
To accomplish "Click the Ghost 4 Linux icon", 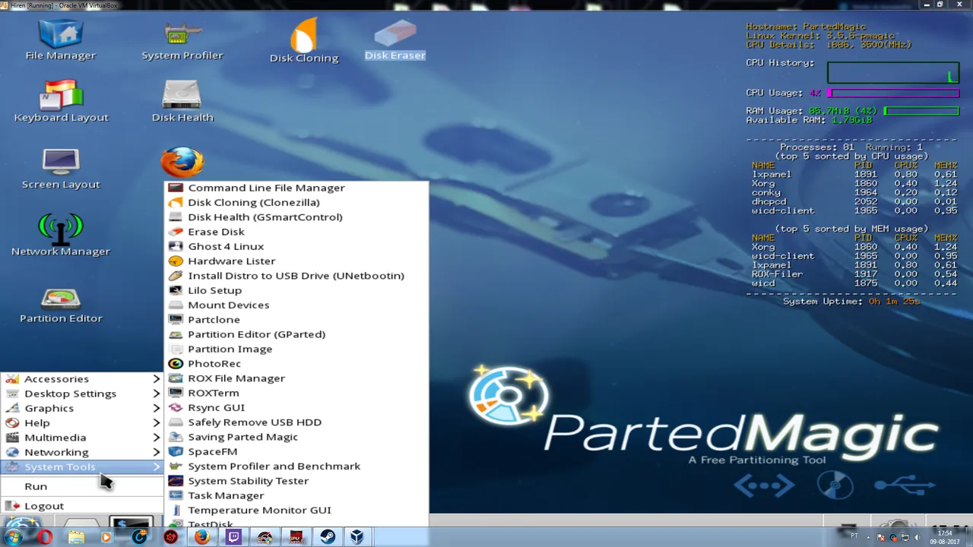I will pos(176,246).
